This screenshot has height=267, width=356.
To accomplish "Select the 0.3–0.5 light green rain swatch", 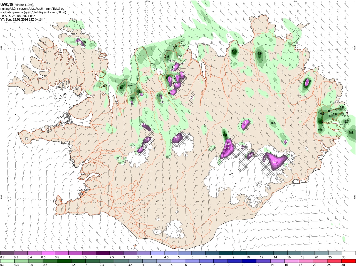I will (21, 261).
